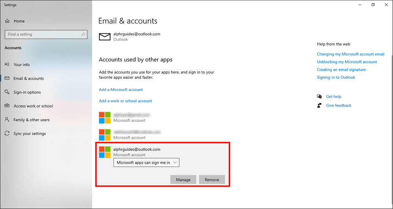Click the Your info person icon

point(7,64)
